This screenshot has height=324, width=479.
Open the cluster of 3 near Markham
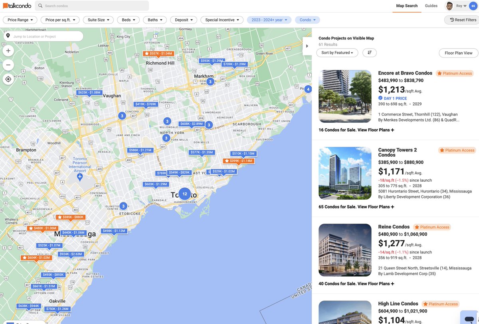[210, 82]
